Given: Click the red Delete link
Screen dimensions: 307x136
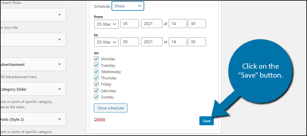Looking at the screenshot, I should (x=100, y=119).
